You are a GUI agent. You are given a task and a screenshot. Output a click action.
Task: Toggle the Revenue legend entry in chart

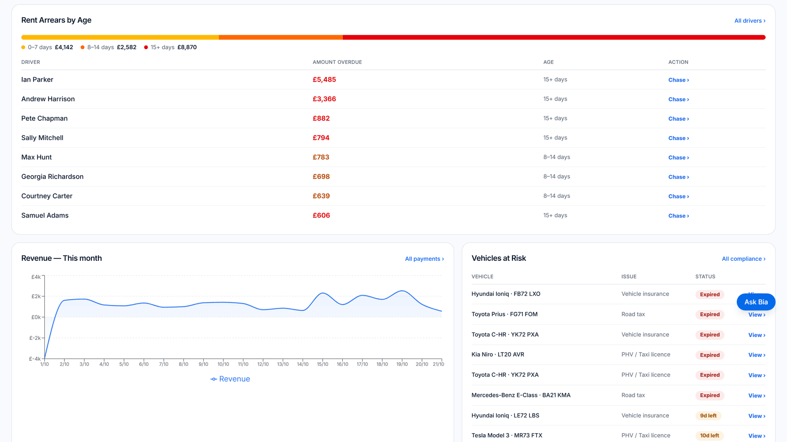230,379
